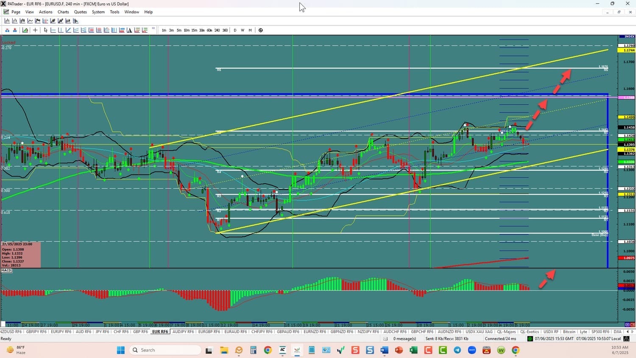This screenshot has width=636, height=358.
Task: Activate the crosshair tool
Action: [x=35, y=30]
